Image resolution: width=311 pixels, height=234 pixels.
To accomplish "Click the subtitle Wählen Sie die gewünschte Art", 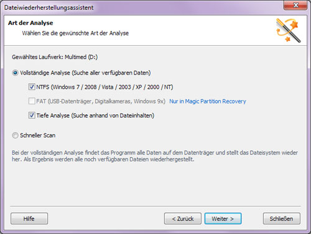I will coord(75,33).
